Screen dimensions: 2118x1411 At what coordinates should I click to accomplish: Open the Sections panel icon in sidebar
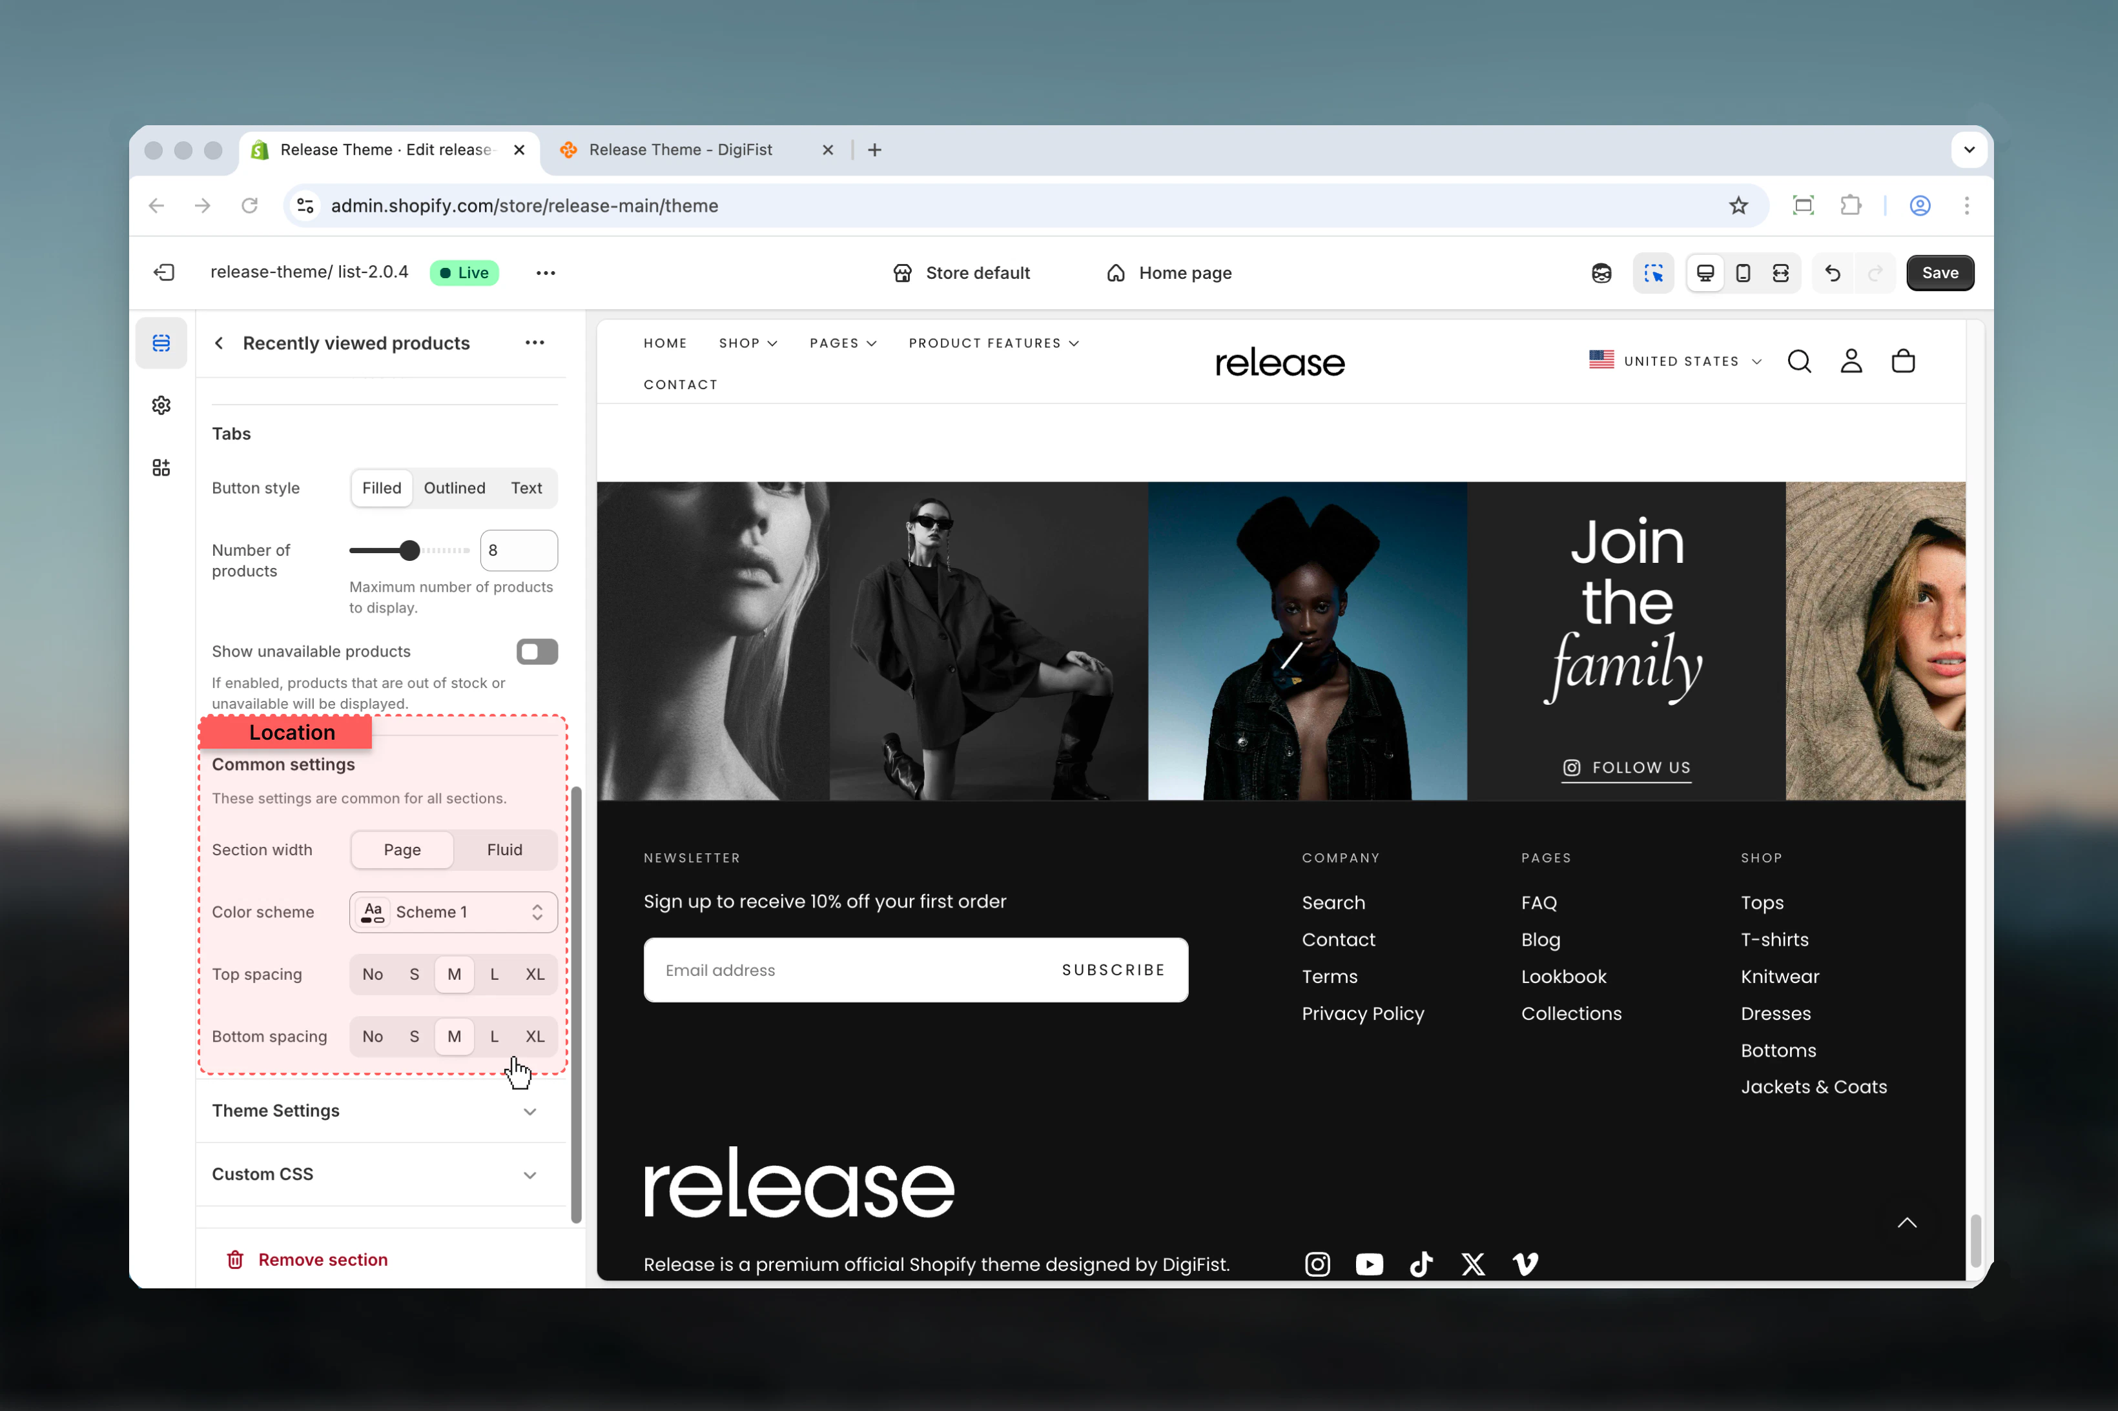click(161, 343)
